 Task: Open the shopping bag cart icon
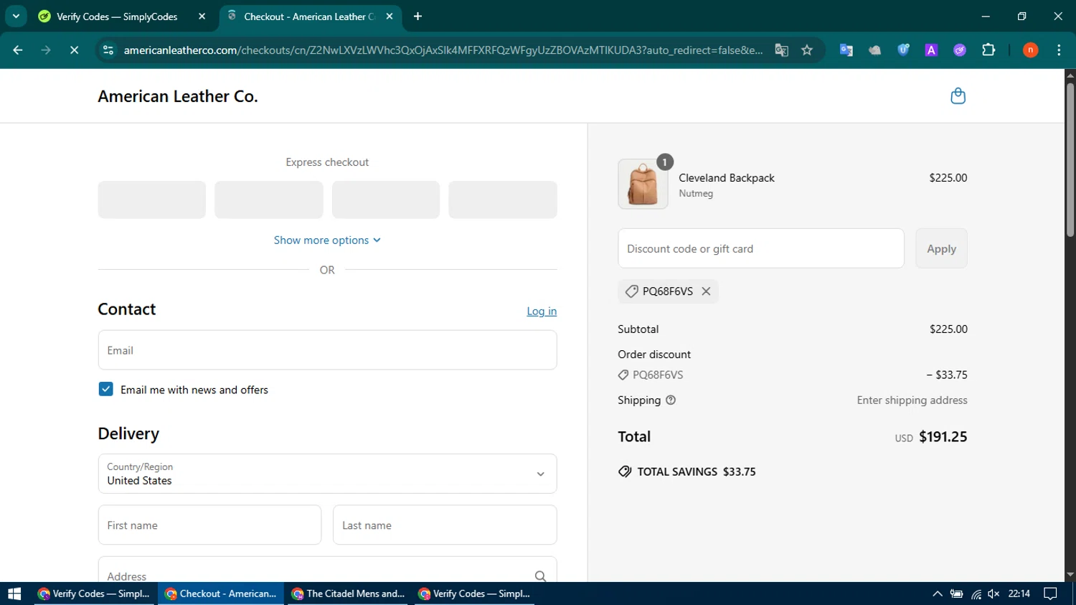(x=958, y=96)
